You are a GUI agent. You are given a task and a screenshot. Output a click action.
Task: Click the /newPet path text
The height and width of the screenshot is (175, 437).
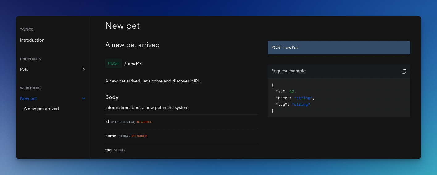click(134, 64)
